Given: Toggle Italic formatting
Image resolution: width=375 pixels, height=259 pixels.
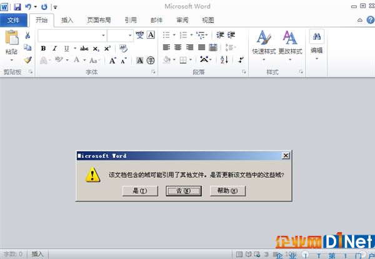Looking at the screenshot, I should [55, 49].
